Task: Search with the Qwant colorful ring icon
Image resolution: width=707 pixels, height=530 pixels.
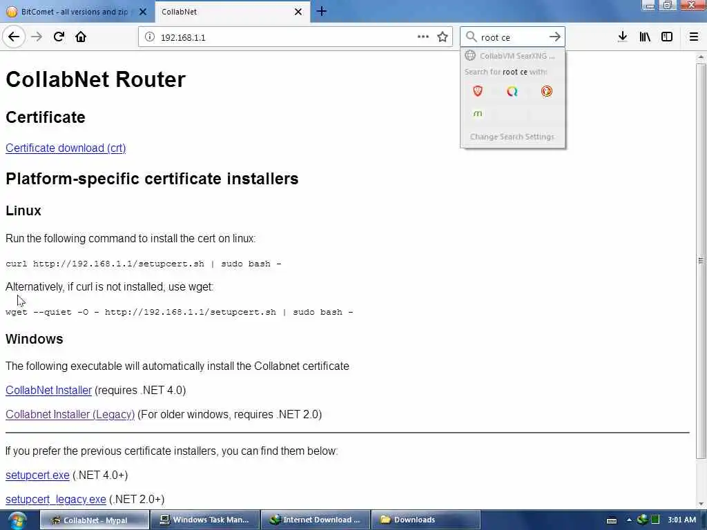Action: (512, 92)
